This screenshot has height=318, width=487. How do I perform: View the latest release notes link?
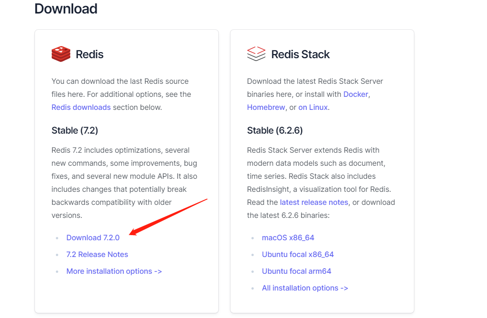(314, 202)
